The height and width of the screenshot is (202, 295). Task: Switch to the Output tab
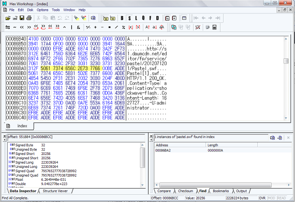point(241,191)
